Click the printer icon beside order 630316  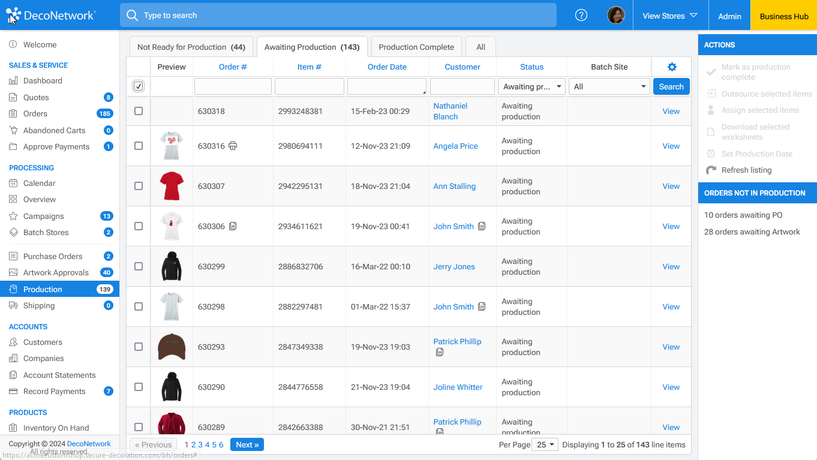point(233,146)
